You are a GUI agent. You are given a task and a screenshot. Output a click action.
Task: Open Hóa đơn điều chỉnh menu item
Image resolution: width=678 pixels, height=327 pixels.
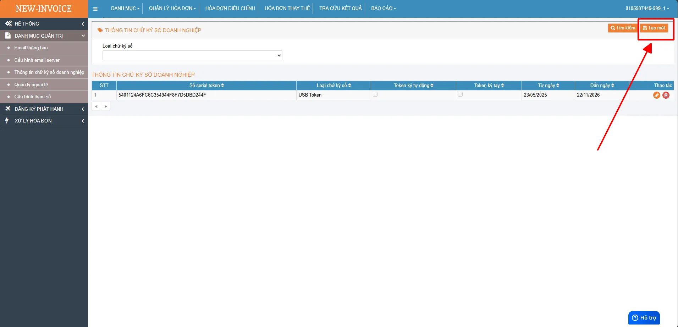click(x=230, y=8)
